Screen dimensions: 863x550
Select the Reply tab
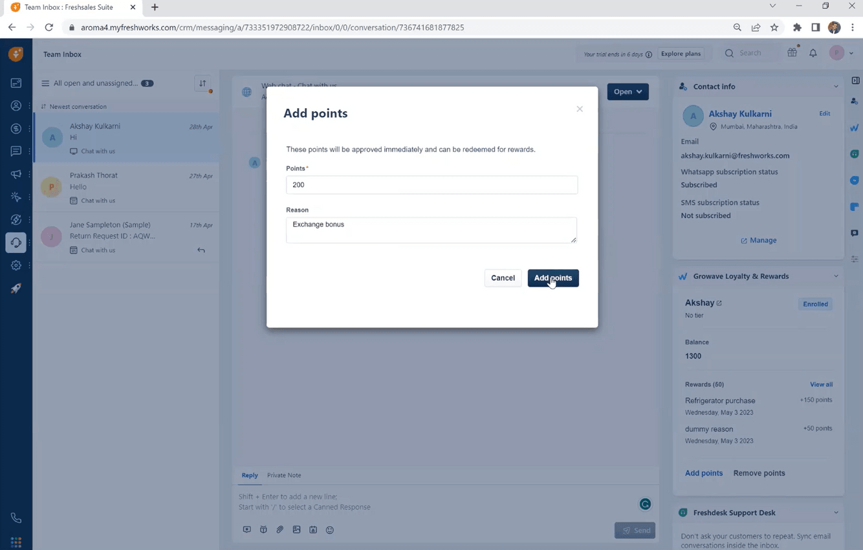coord(250,476)
